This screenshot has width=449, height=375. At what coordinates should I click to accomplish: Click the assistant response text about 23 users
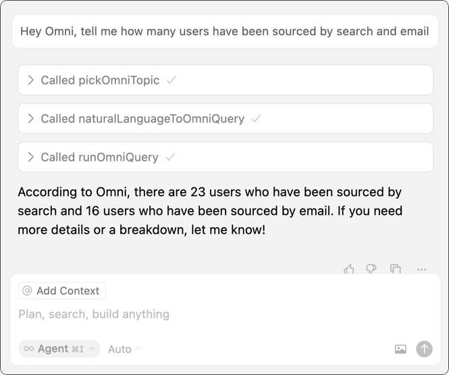click(x=210, y=211)
